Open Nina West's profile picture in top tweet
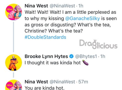This screenshot has height=90, width=122. [14, 12]
